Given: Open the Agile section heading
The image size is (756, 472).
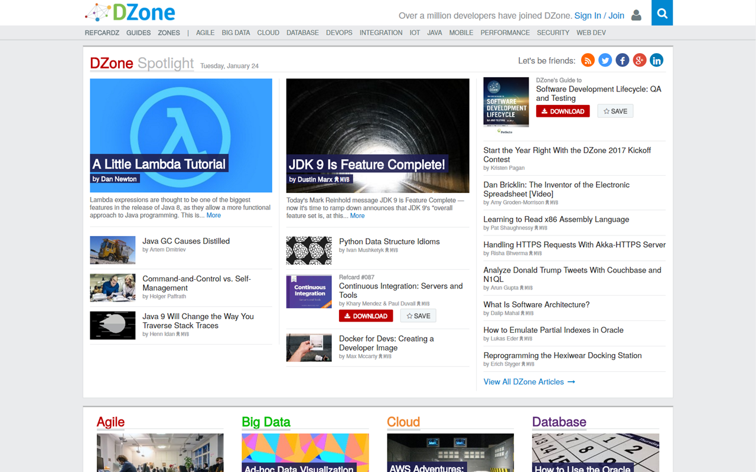Looking at the screenshot, I should tap(110, 422).
